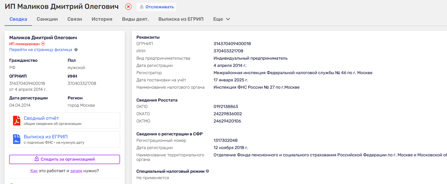Click Инспекция ФНС России № 27 по г.Москве
The image size is (447, 184).
coord(256,87)
